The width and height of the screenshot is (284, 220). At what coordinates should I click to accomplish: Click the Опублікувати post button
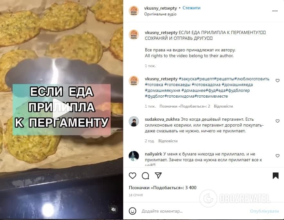point(264,211)
